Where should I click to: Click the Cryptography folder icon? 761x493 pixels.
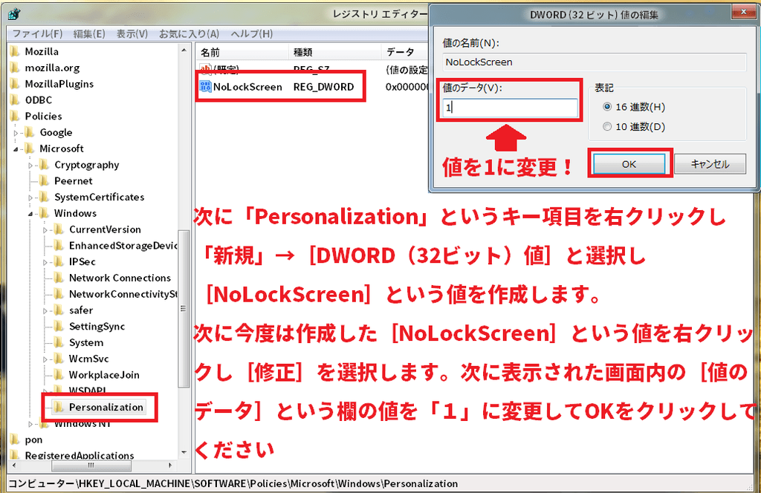pos(44,165)
